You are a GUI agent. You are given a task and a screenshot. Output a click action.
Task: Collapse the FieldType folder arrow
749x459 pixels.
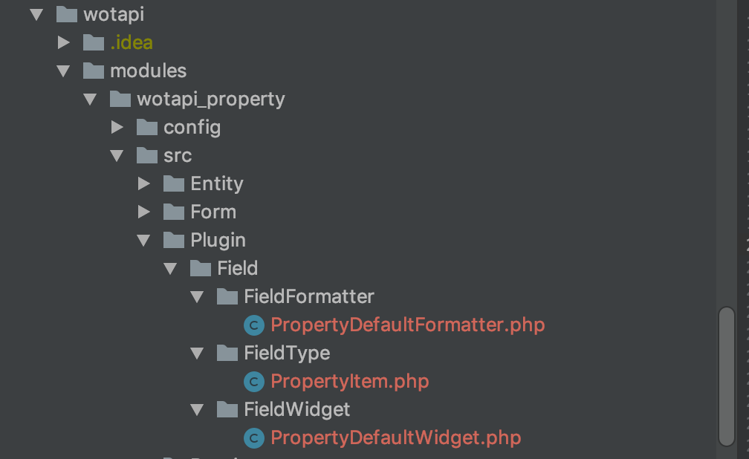(x=198, y=354)
